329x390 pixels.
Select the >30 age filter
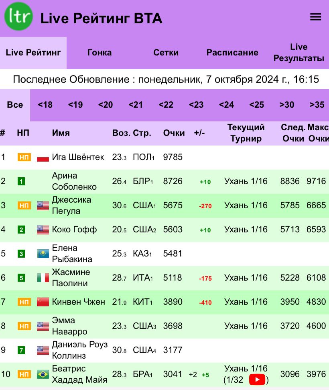point(286,105)
